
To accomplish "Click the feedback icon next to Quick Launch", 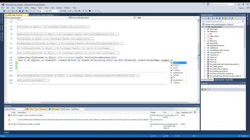I will click(208, 4).
